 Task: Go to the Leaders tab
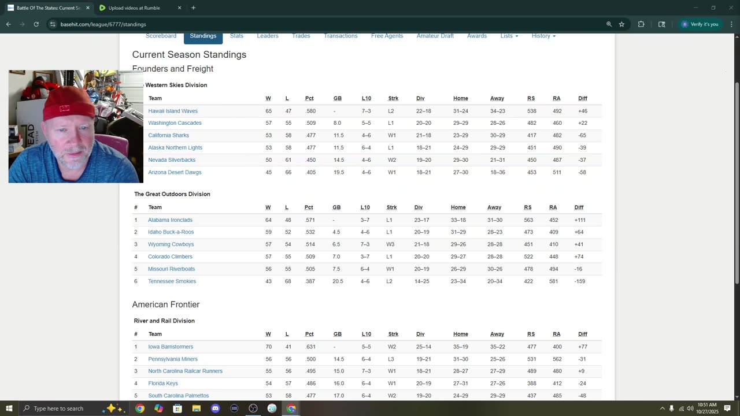pos(268,36)
